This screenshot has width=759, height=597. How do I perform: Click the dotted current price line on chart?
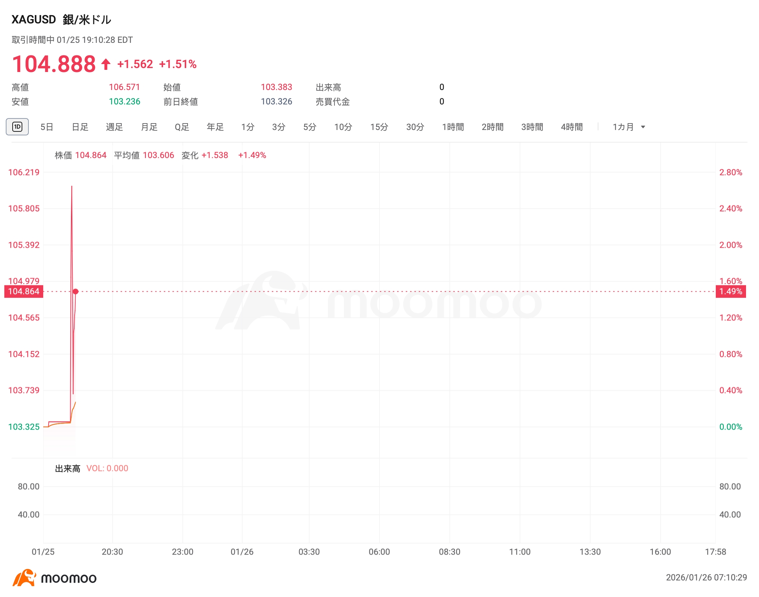click(x=360, y=292)
